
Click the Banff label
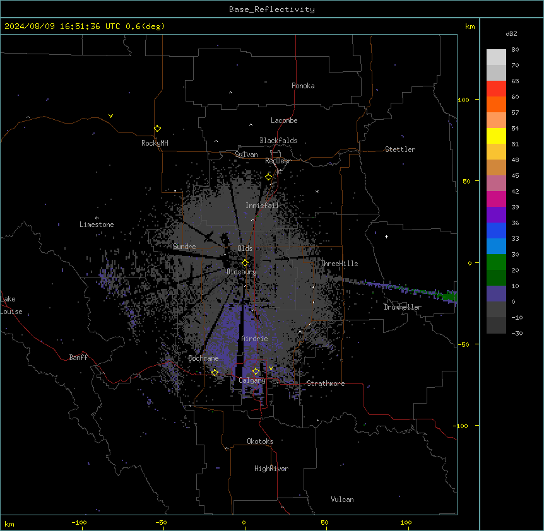pos(78,358)
